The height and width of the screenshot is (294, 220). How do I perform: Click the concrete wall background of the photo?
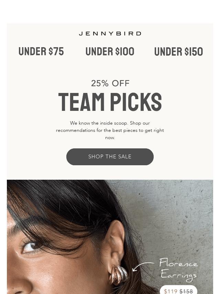pyautogui.click(x=179, y=213)
